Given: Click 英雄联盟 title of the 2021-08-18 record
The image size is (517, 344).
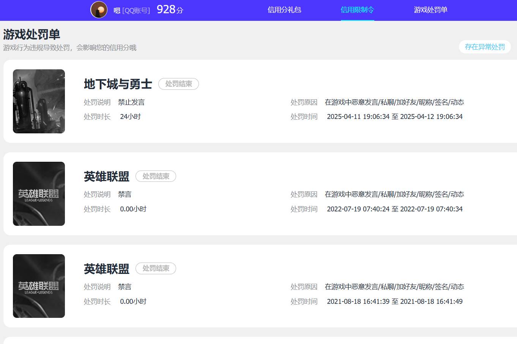Looking at the screenshot, I should [x=106, y=269].
